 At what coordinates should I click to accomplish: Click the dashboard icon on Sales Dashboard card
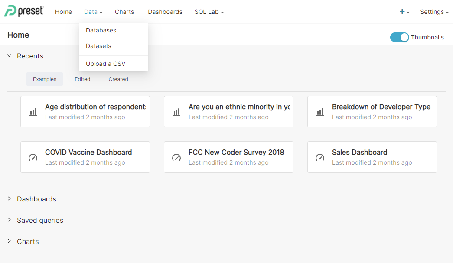point(320,157)
